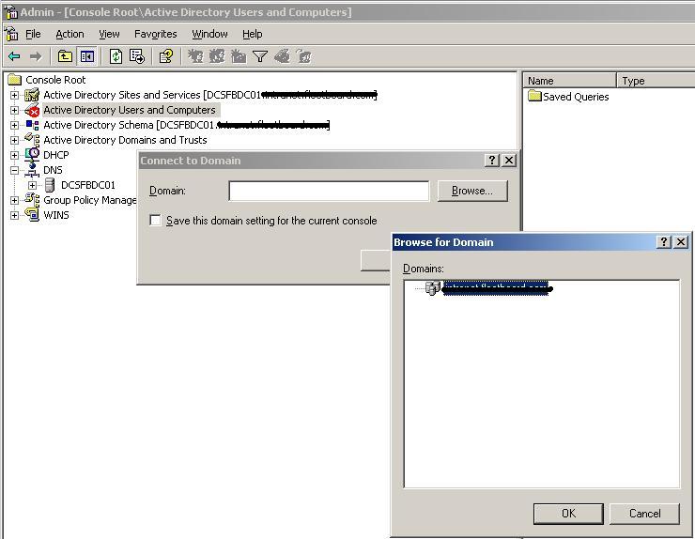Open the Action menu
Screen dimensions: 695x539
[x=69, y=34]
